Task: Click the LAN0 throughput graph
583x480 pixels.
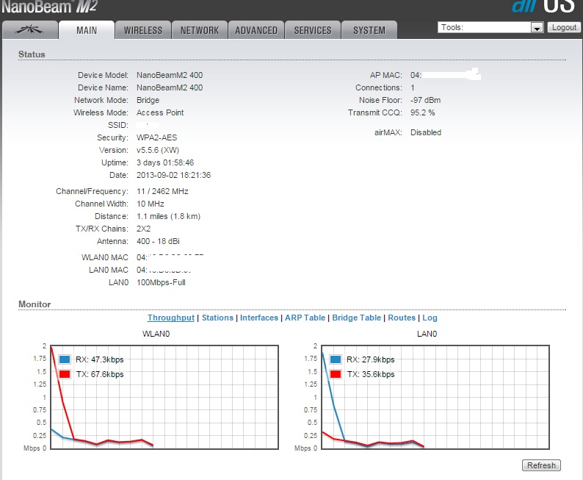Action: pyautogui.click(x=435, y=397)
